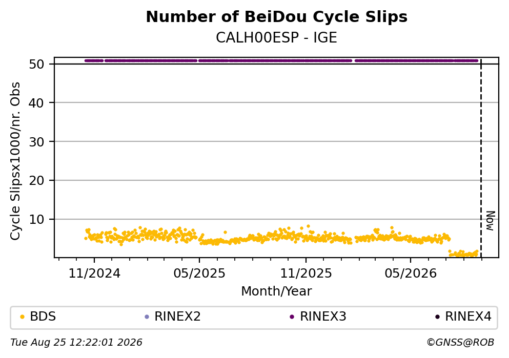Click the 05/2025 x-axis tick label
The width and height of the screenshot is (509, 358).
199,273
